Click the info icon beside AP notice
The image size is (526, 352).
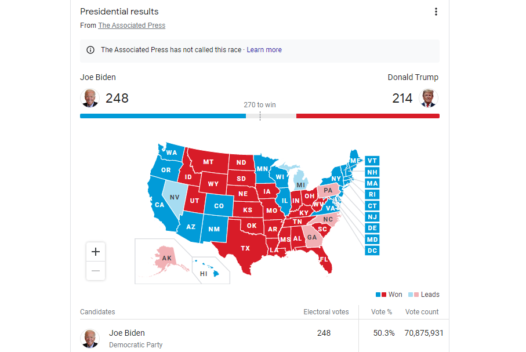[90, 50]
